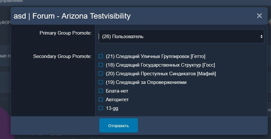Enable the 13-gg checkbox
The height and width of the screenshot is (139, 271).
[x=101, y=108]
